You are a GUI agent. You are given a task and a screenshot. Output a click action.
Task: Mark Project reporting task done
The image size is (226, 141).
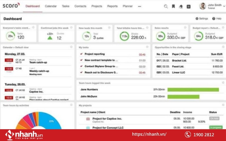click(x=81, y=54)
